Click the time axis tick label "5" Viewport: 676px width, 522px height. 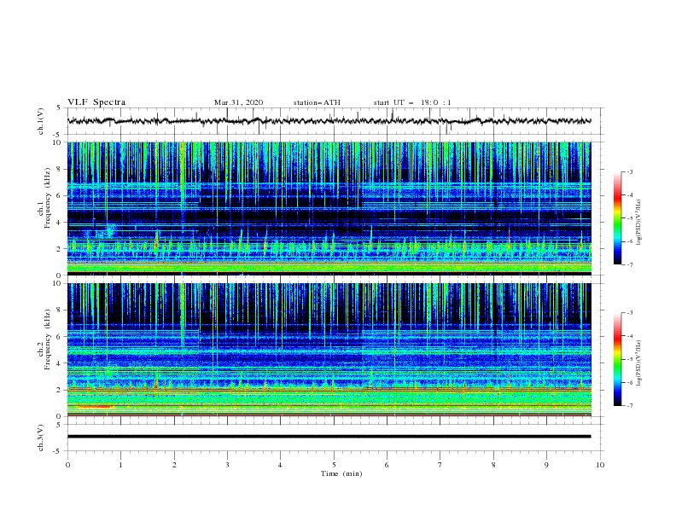334,465
